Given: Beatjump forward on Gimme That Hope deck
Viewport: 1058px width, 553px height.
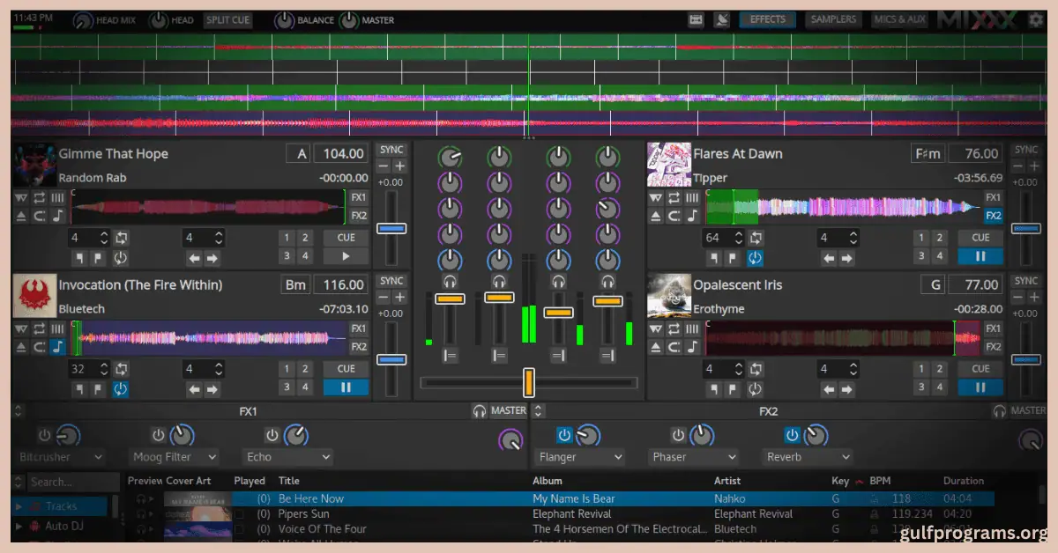Looking at the screenshot, I should (x=212, y=258).
